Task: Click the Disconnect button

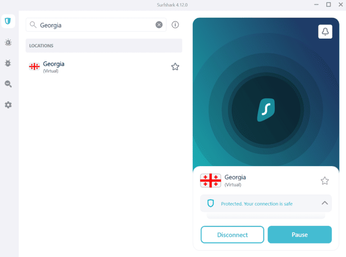Action: 232,235
